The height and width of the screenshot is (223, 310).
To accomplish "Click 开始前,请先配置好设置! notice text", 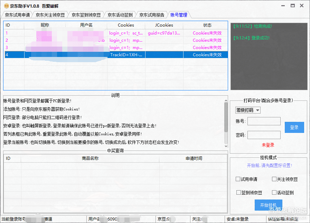I will click(270, 165).
